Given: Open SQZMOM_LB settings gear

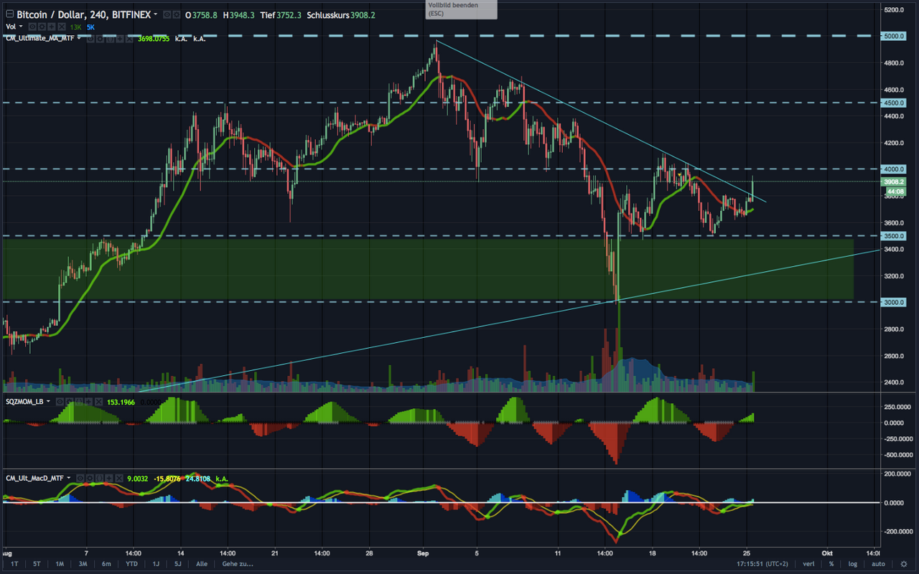Looking at the screenshot, I should (69, 401).
